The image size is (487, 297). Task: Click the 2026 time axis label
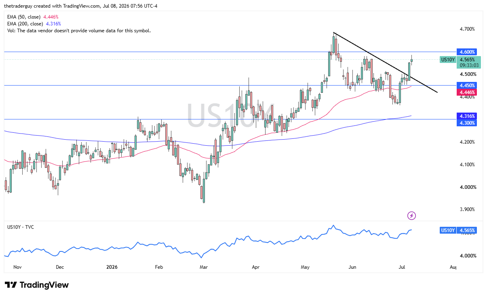click(x=113, y=267)
